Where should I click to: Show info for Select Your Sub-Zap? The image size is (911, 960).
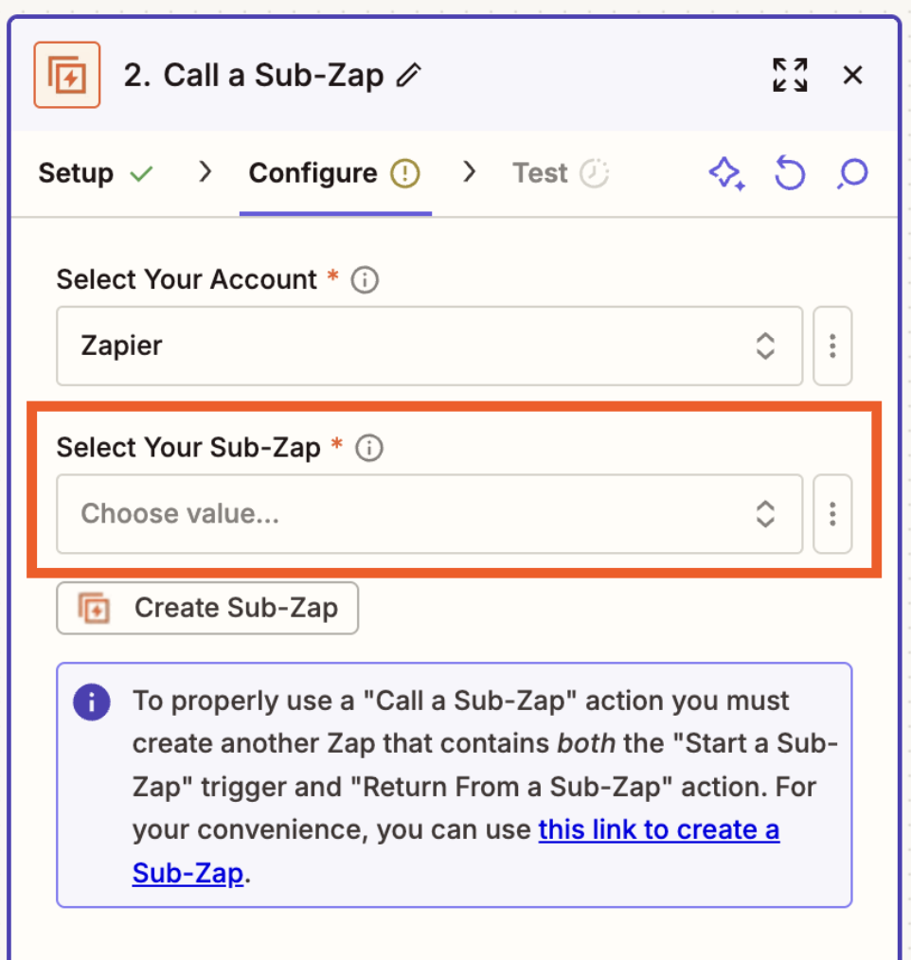[x=369, y=448]
